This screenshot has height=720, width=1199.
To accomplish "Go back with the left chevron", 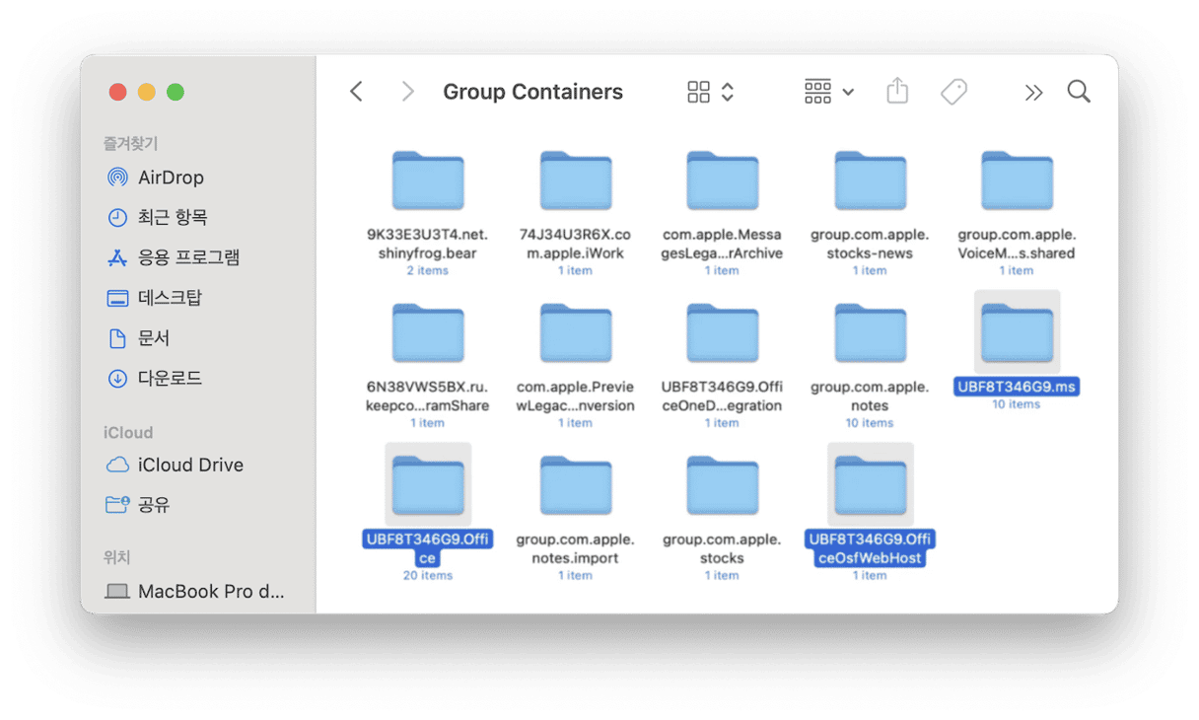I will tap(356, 92).
